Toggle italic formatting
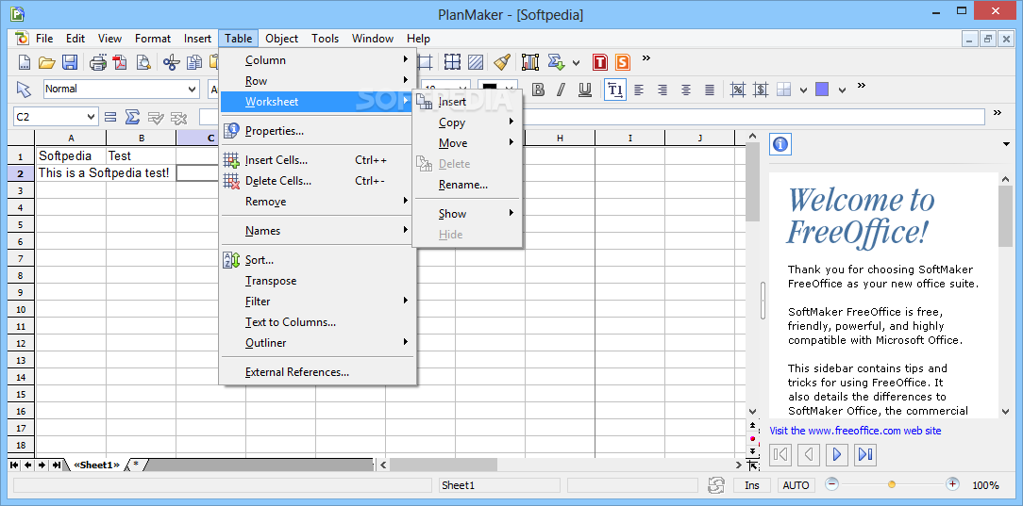This screenshot has width=1023, height=506. tap(561, 90)
